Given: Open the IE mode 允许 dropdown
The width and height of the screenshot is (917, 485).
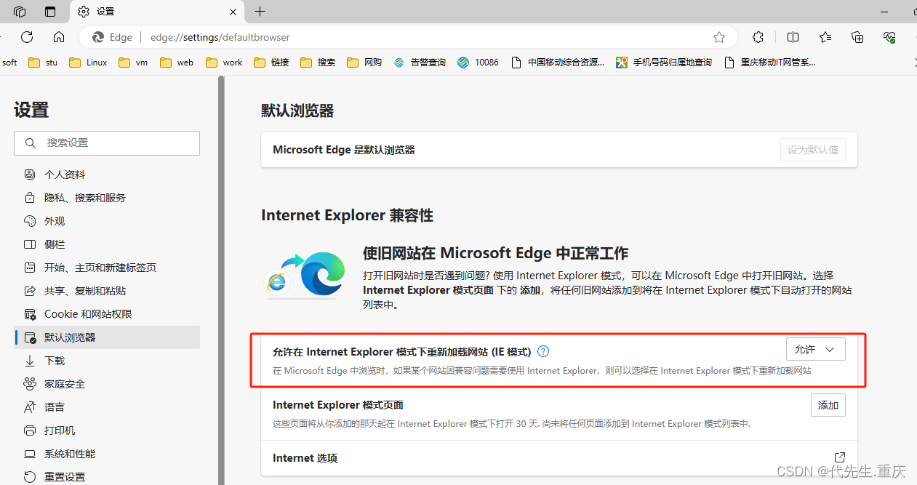Looking at the screenshot, I should point(815,350).
